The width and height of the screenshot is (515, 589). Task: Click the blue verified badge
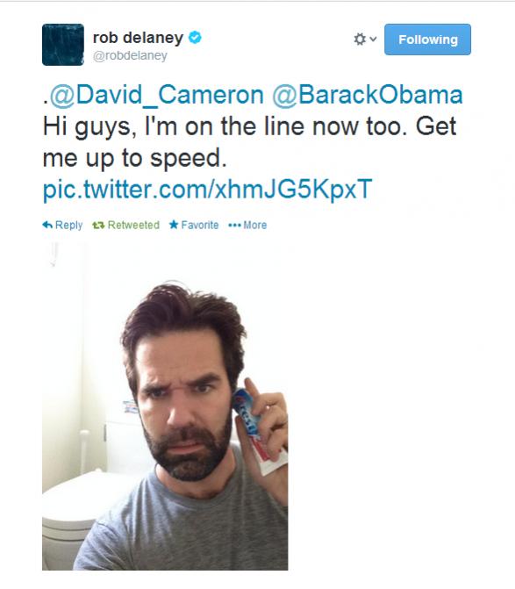[195, 38]
